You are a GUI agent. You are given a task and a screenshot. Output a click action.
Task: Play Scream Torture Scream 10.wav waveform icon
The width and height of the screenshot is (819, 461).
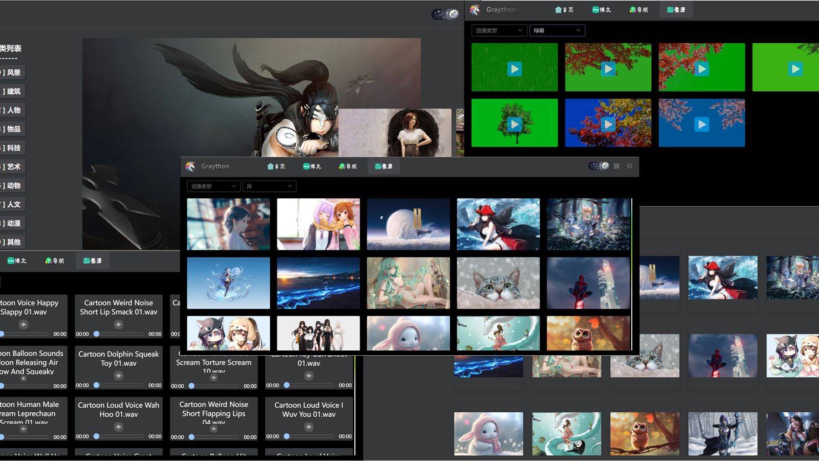pos(214,377)
